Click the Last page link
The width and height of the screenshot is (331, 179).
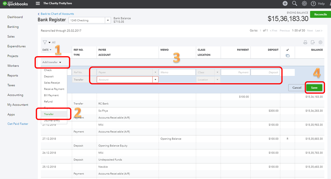tap(319, 31)
